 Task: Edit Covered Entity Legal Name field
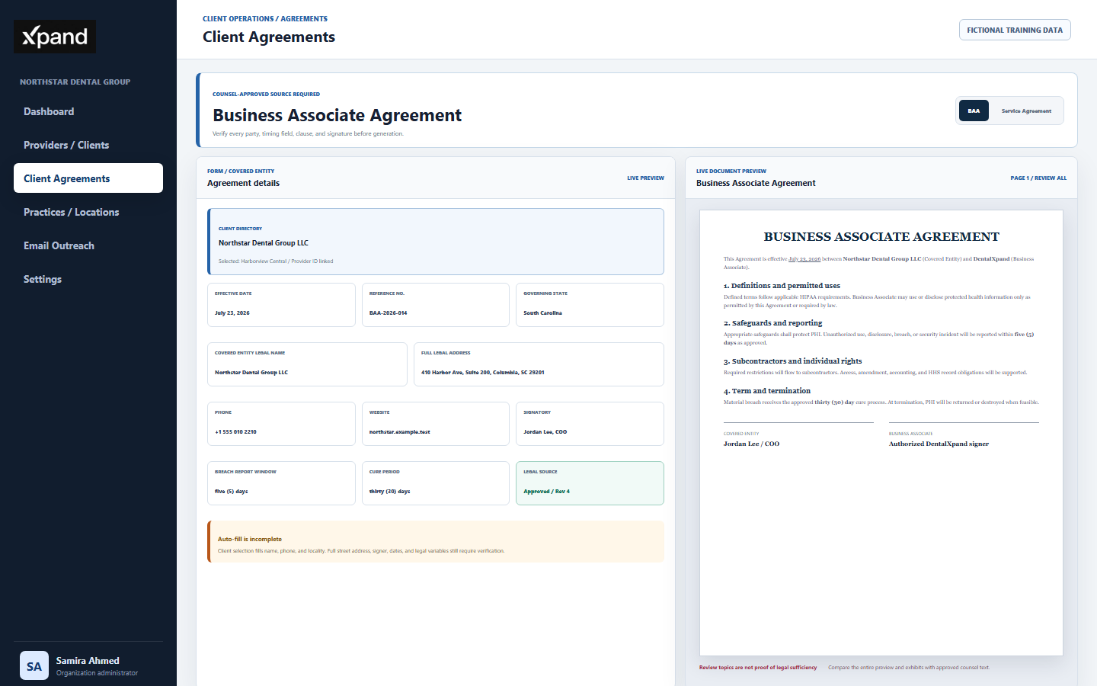(x=307, y=364)
